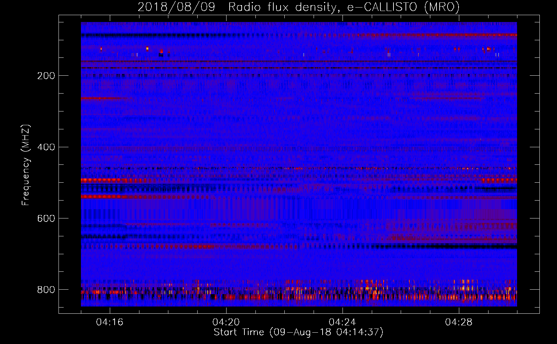The height and width of the screenshot is (344, 557).
Task: Click the 400 frequency tick label
Action: [x=46, y=147]
